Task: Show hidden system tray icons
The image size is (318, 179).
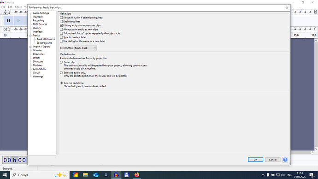Action: (263, 175)
